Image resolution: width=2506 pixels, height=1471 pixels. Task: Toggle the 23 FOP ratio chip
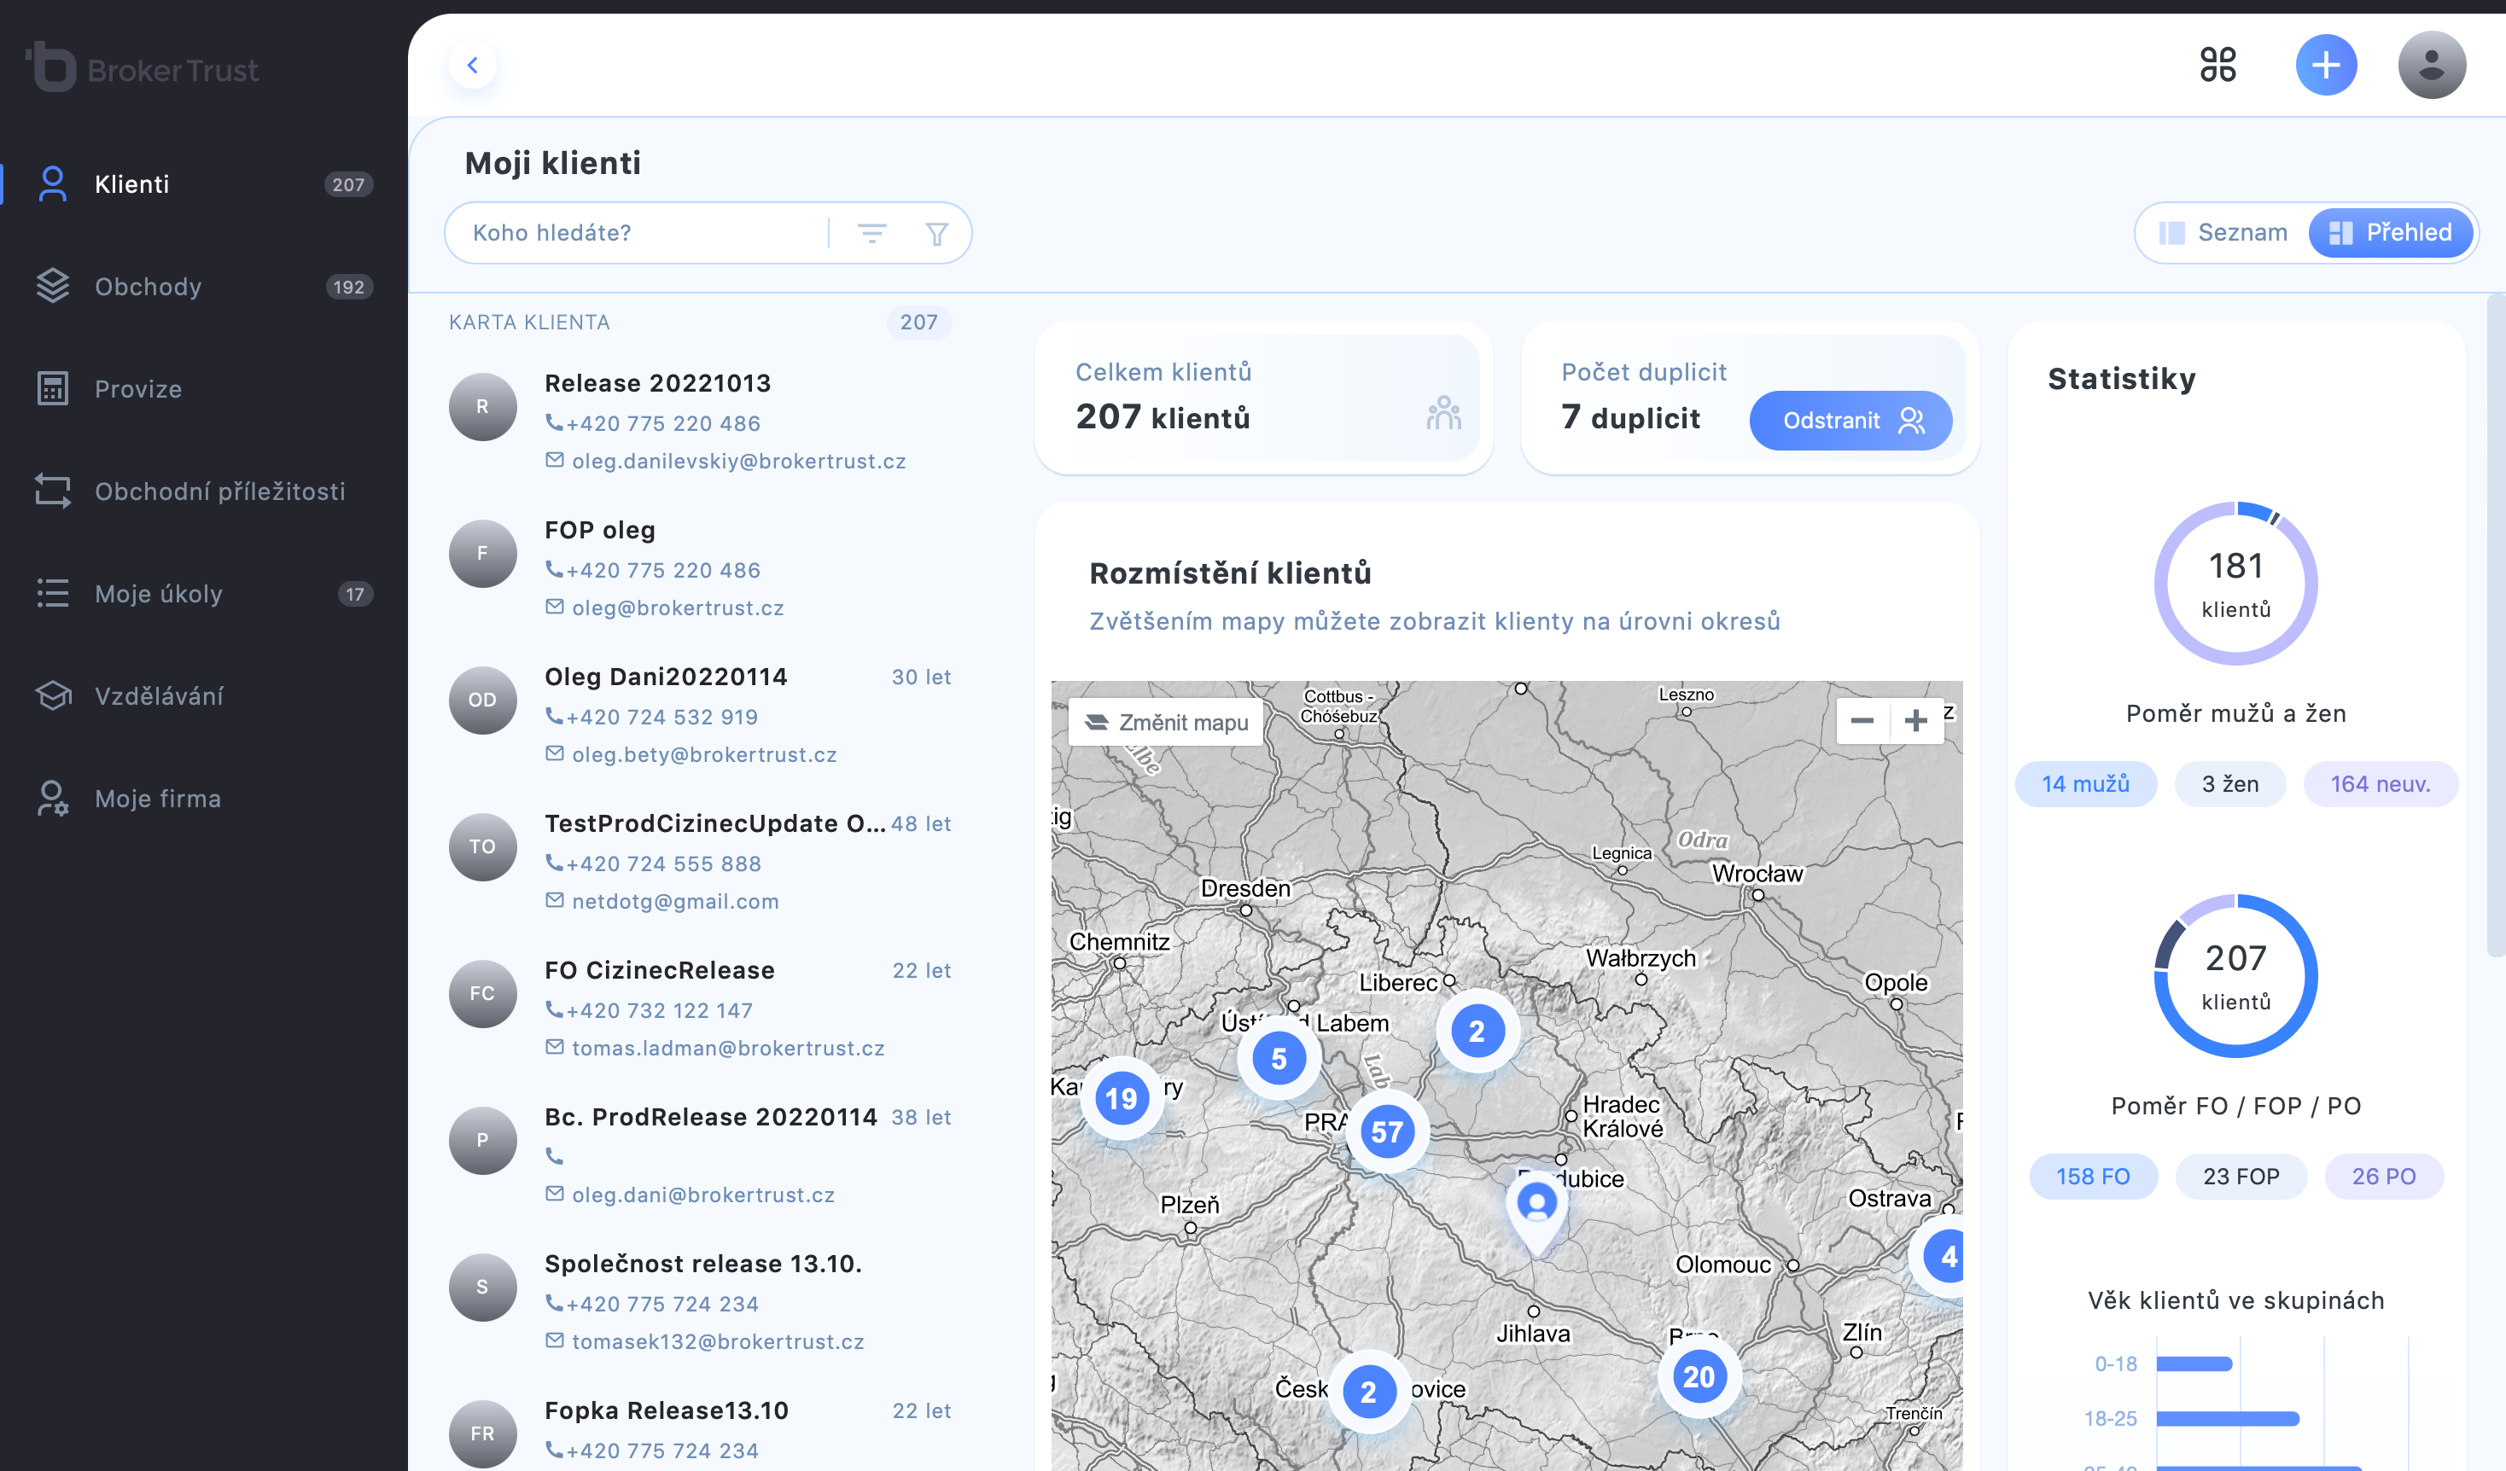(x=2241, y=1176)
